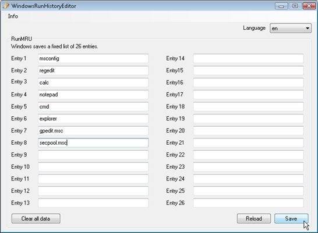The width and height of the screenshot is (318, 233).
Task: Click the empty Entry 25 input field
Action: pyautogui.click(x=248, y=191)
